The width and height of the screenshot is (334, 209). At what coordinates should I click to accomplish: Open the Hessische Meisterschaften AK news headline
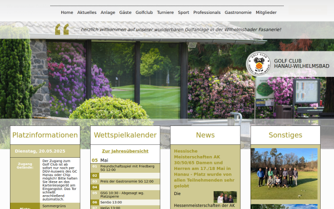tap(204, 168)
